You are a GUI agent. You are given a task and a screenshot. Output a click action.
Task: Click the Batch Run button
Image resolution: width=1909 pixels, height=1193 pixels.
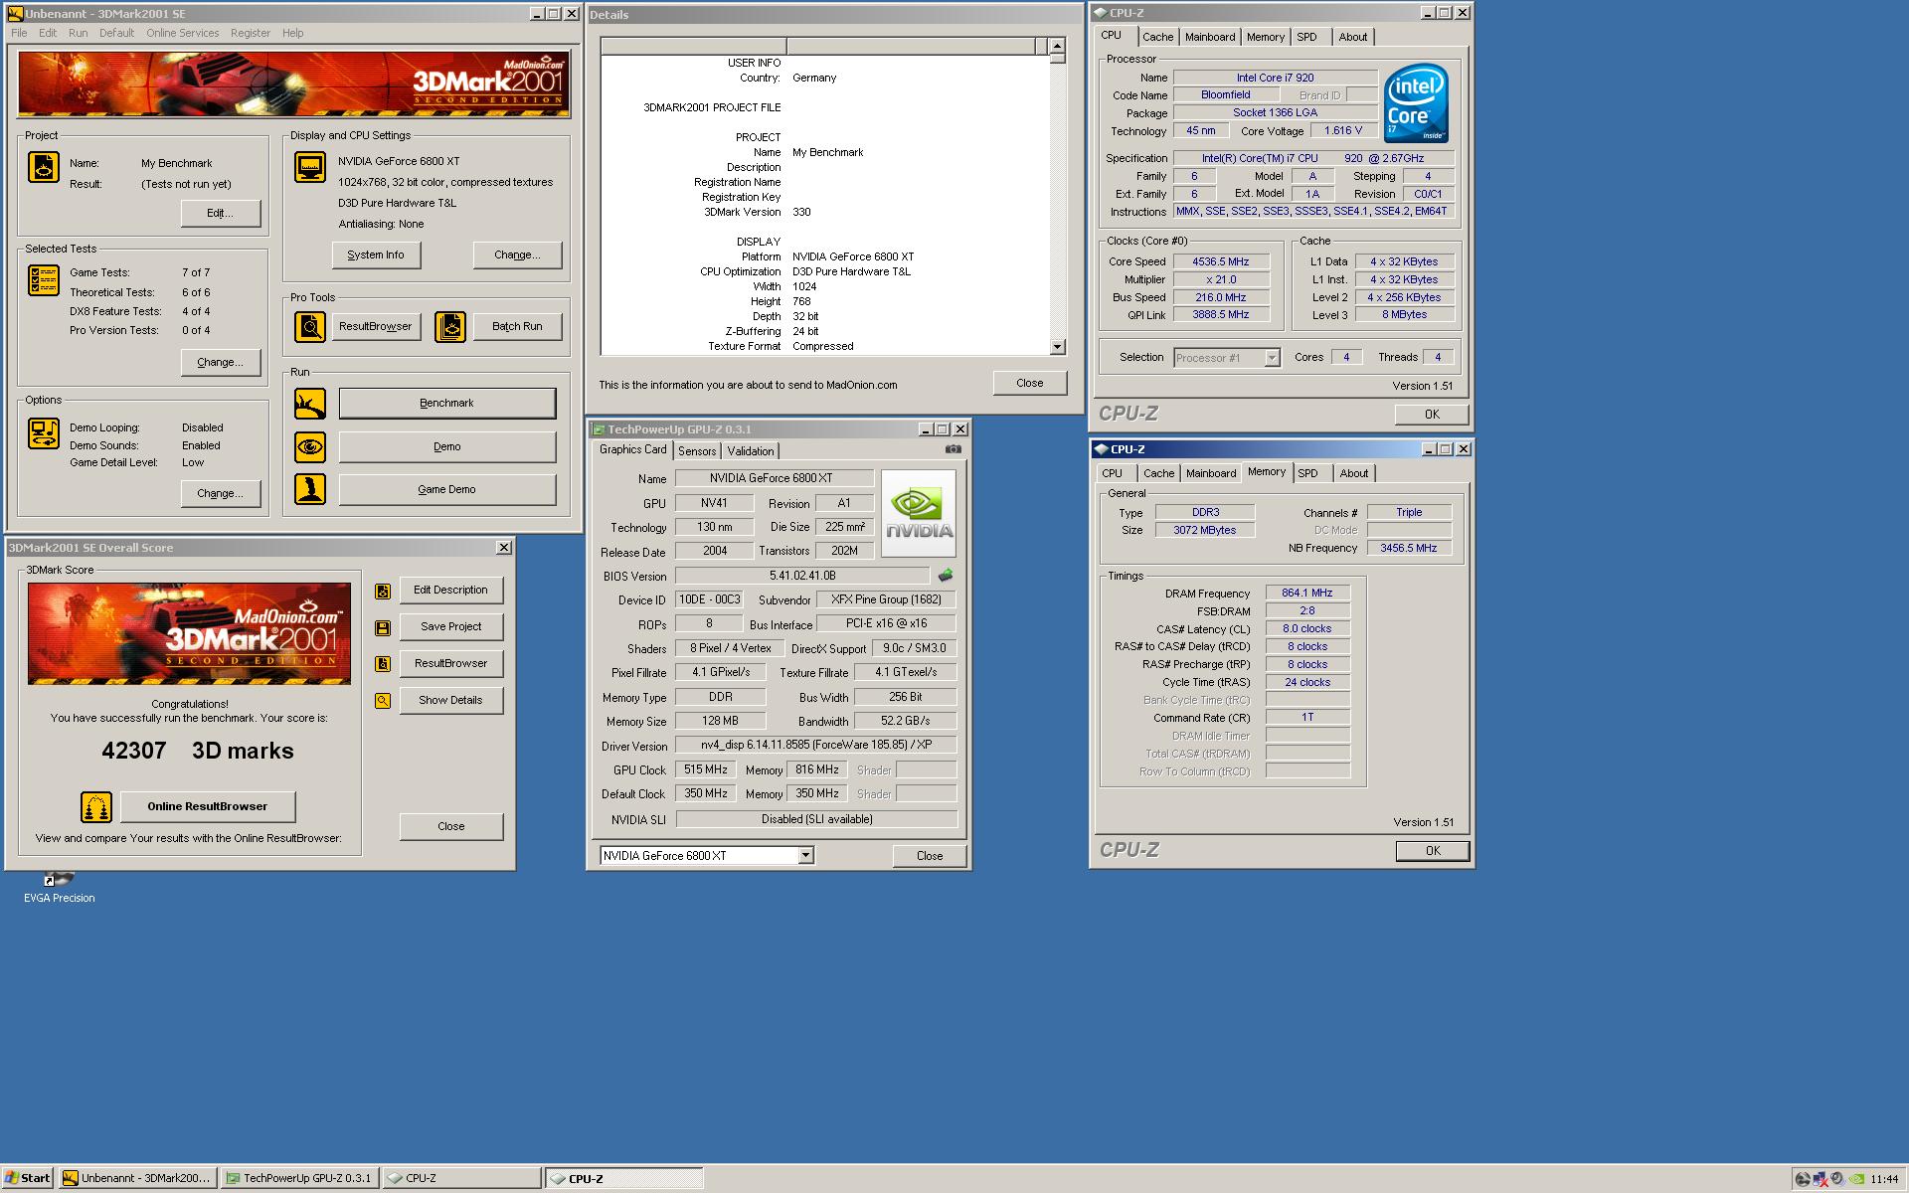[x=518, y=326]
